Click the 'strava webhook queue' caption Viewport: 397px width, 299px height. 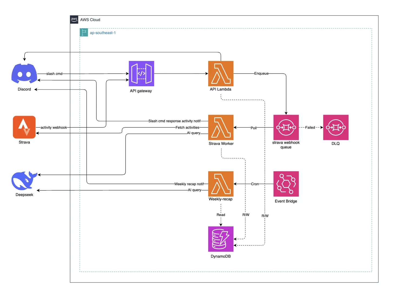286,145
